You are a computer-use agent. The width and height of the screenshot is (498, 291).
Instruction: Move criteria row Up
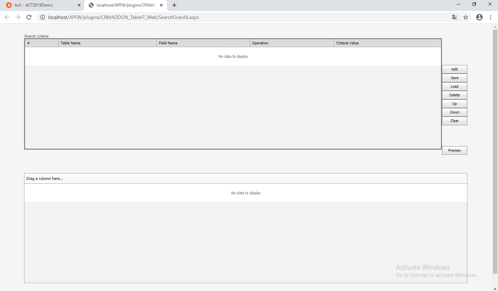click(454, 104)
